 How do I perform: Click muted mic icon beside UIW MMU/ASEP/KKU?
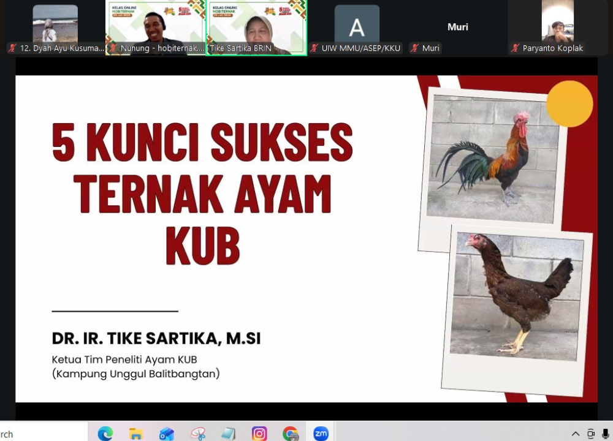point(314,48)
